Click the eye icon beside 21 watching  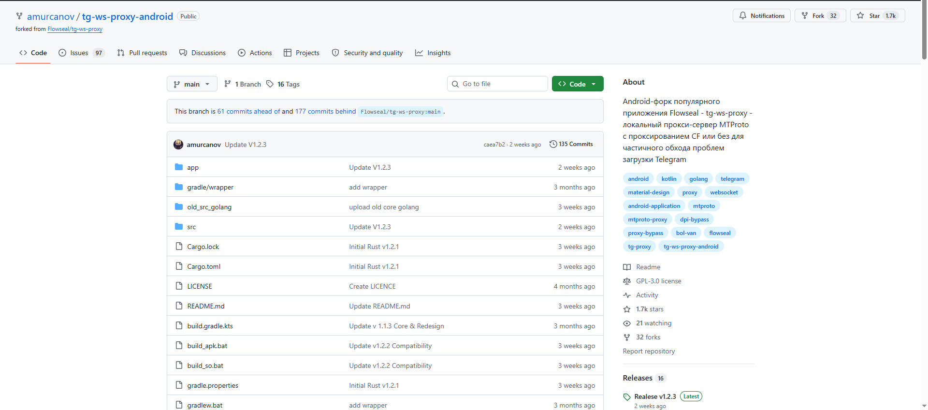pyautogui.click(x=627, y=323)
